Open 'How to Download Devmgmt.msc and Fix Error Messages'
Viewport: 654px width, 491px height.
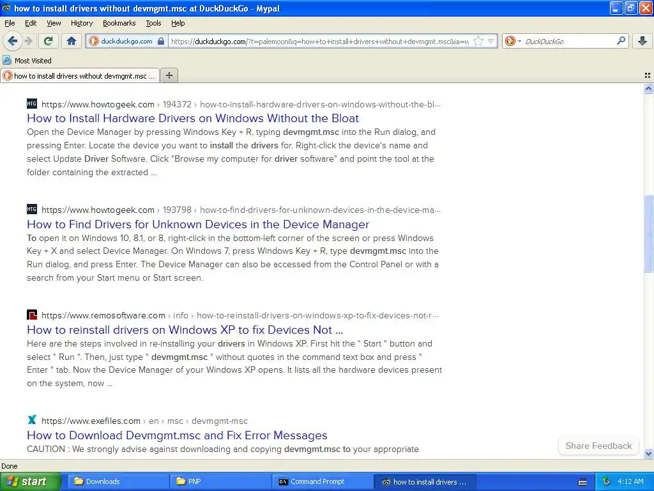pyautogui.click(x=177, y=435)
